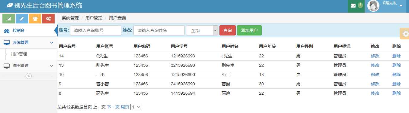The height and width of the screenshot is (113, 409).
Task: Collapse the 系统管理 menu chevron
Action: click(51, 43)
